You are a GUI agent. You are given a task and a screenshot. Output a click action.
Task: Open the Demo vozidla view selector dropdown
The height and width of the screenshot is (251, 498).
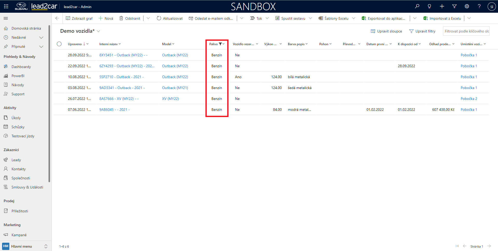pos(99,31)
